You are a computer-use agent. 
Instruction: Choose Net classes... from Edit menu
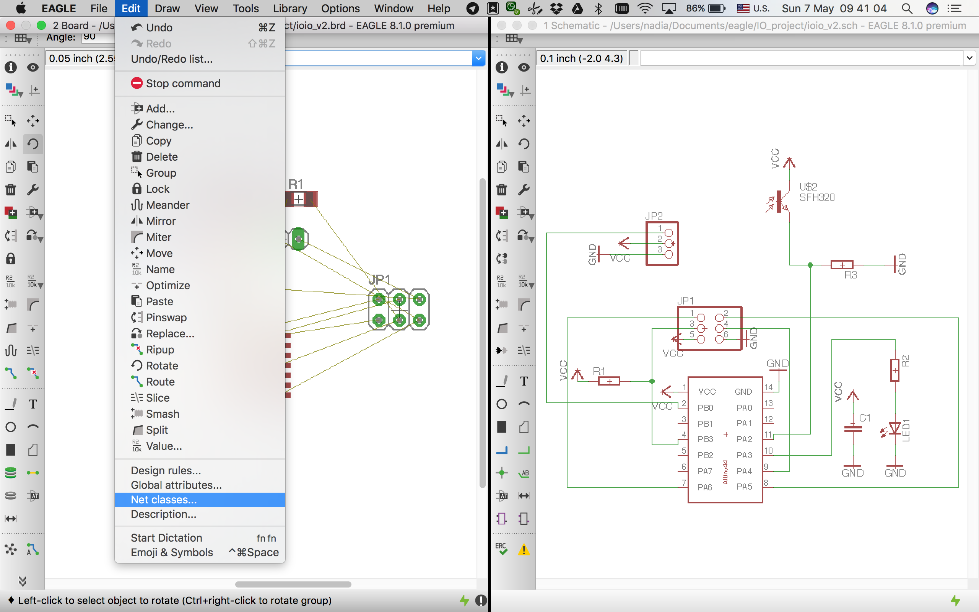coord(200,500)
